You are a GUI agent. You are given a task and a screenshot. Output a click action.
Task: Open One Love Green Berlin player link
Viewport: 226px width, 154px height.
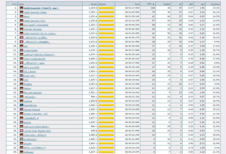(x=36, y=126)
